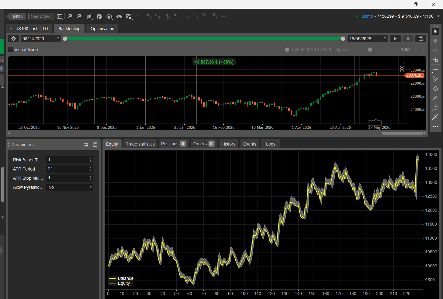This screenshot has width=443, height=299.
Task: Expand the Demo account dropdown arrow
Action: tap(438, 16)
